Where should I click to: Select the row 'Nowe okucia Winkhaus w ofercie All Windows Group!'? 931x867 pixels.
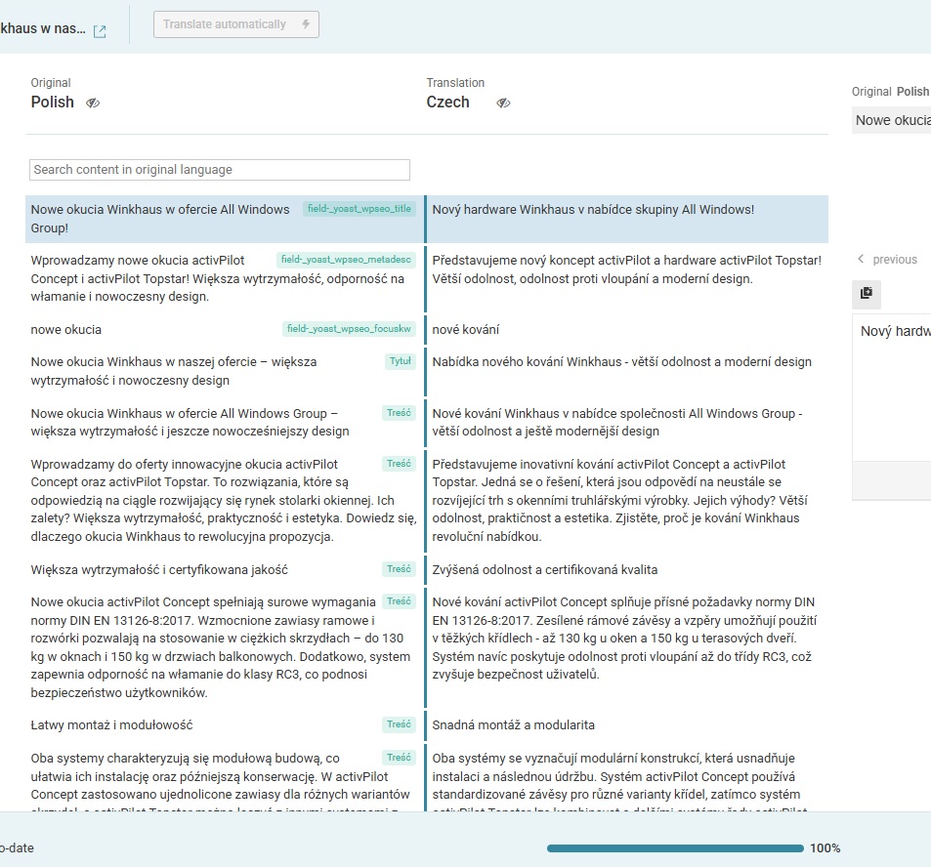pos(427,219)
